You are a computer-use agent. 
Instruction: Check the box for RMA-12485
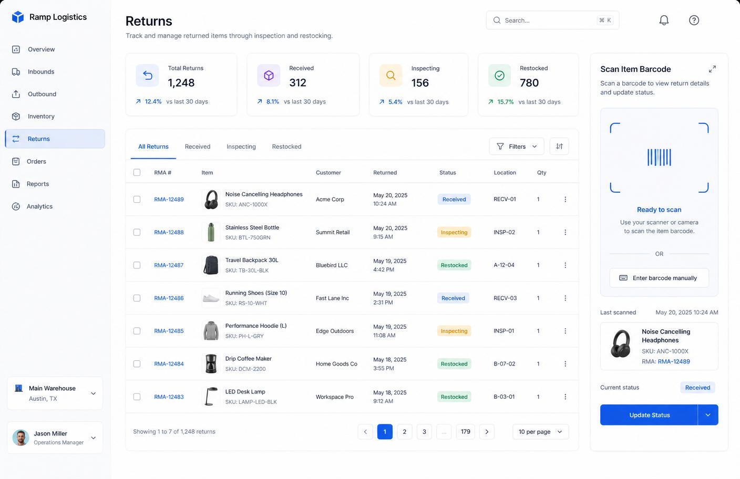tap(137, 331)
